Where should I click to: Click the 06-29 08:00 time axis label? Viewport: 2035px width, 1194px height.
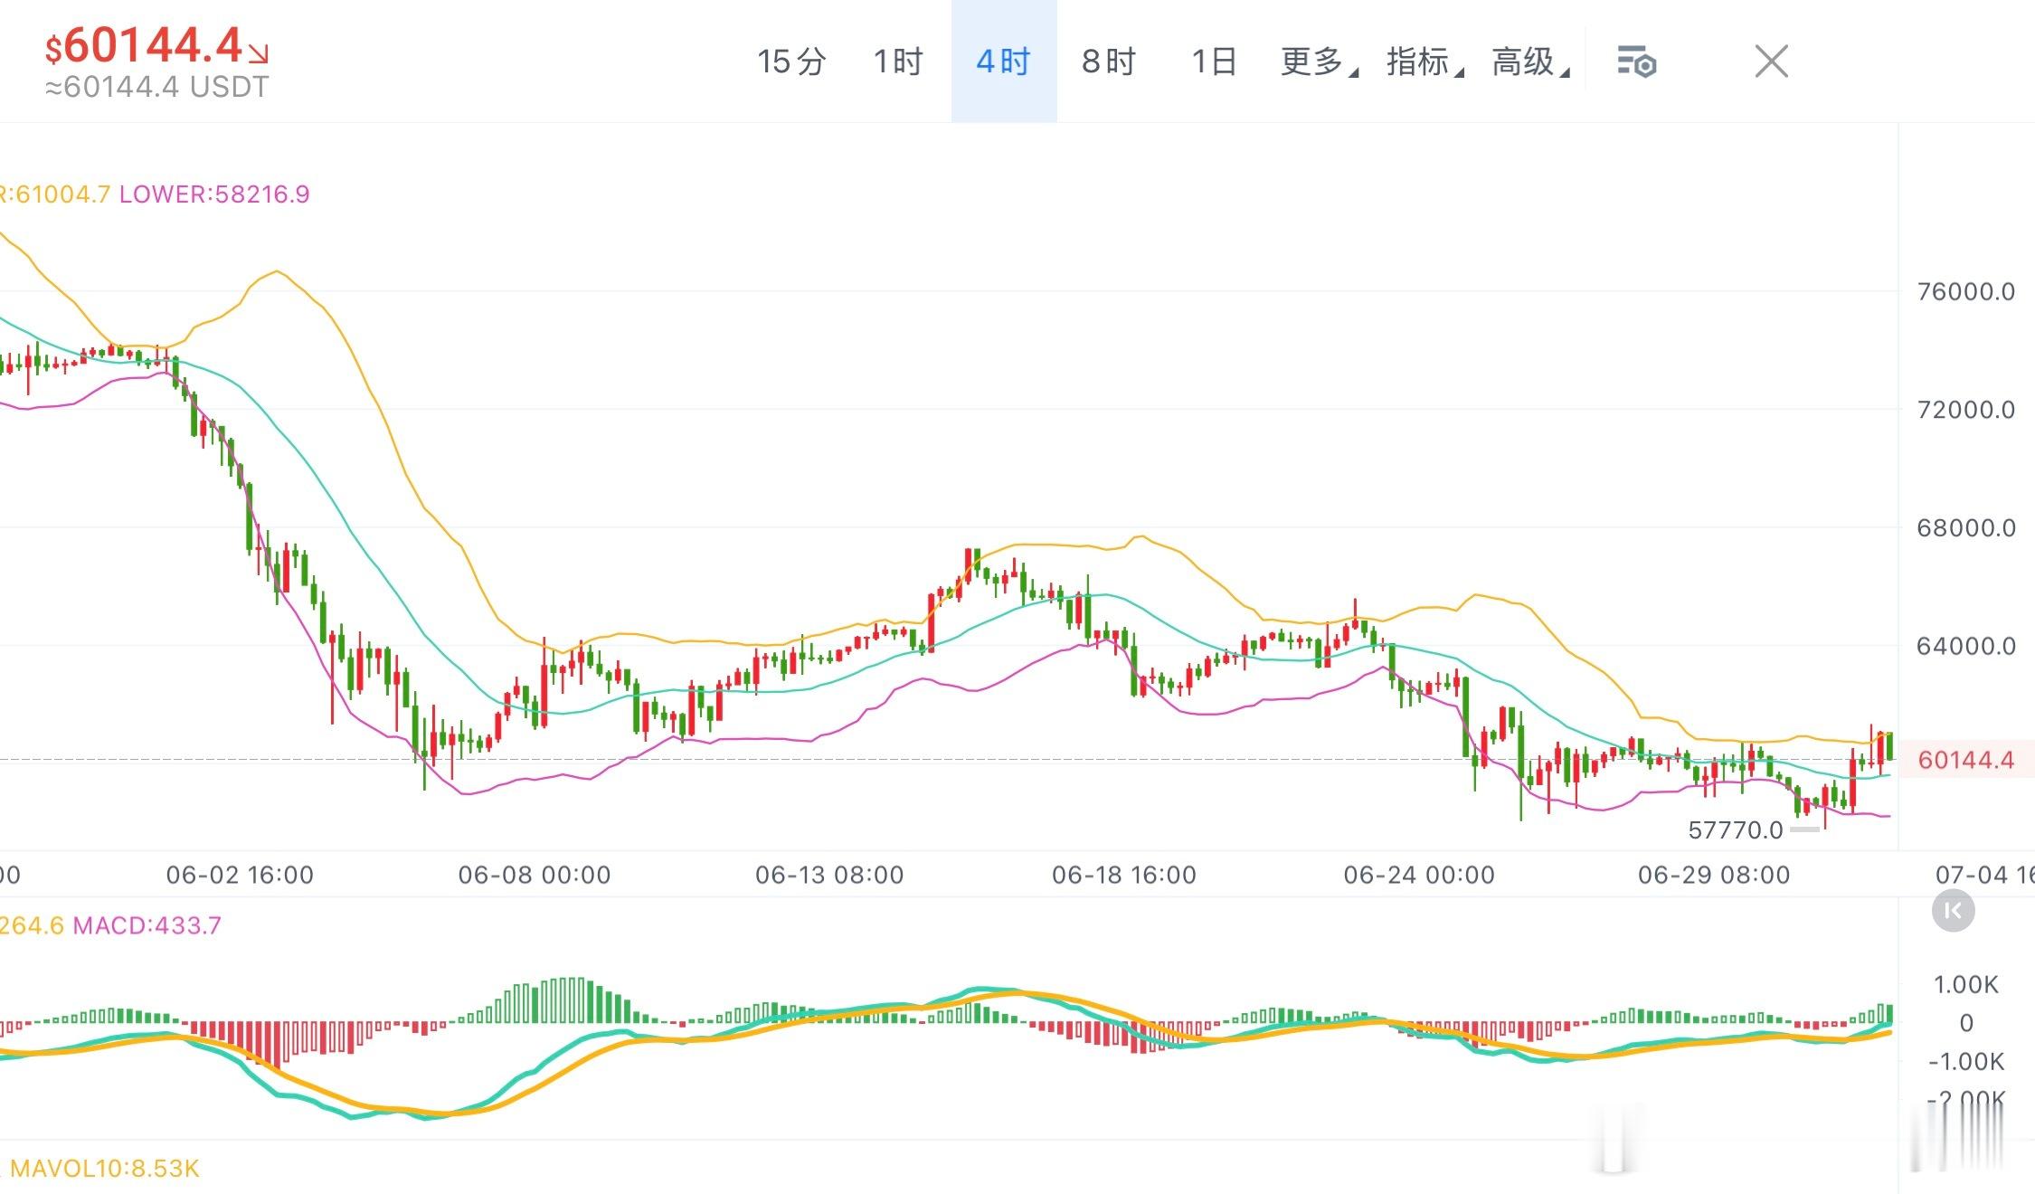point(1714,875)
